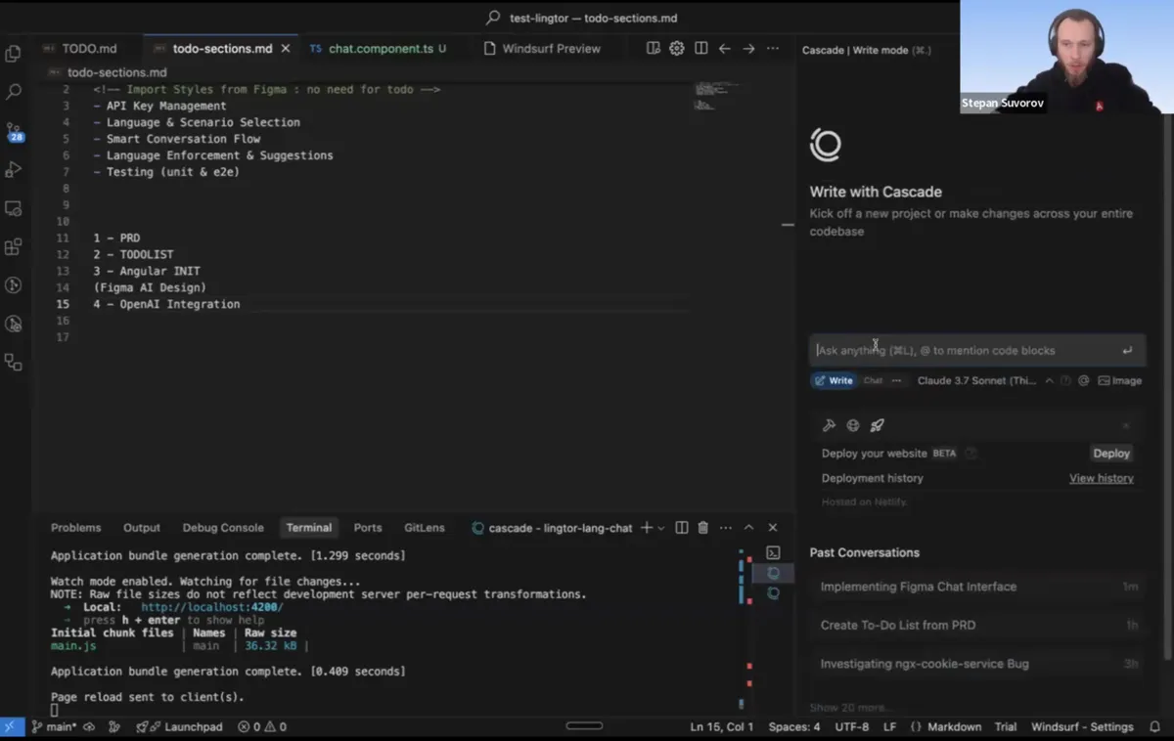1174x741 pixels.
Task: Click the search icon in the title bar
Action: pos(493,18)
